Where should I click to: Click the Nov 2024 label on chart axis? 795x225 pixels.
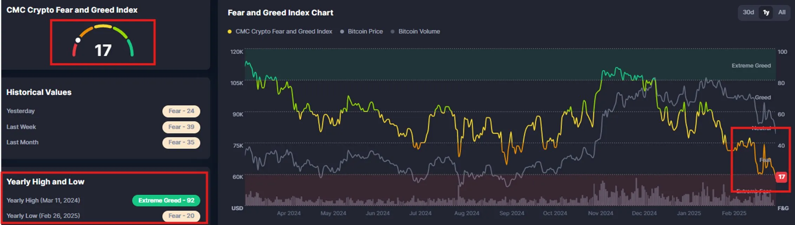(x=600, y=213)
